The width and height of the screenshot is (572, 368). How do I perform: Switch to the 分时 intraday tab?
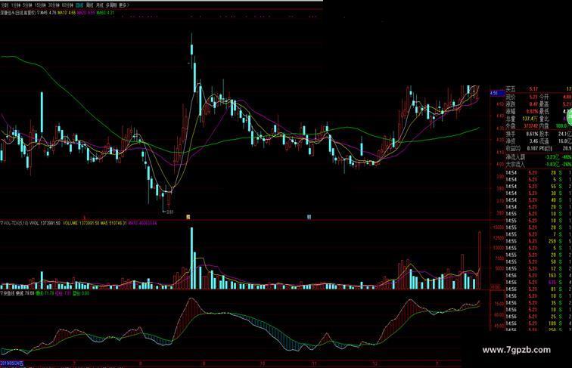coord(5,5)
